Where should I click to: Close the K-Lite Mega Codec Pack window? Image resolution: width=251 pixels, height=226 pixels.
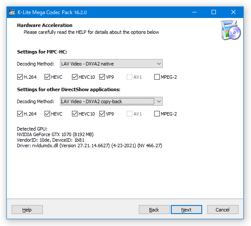click(x=233, y=12)
